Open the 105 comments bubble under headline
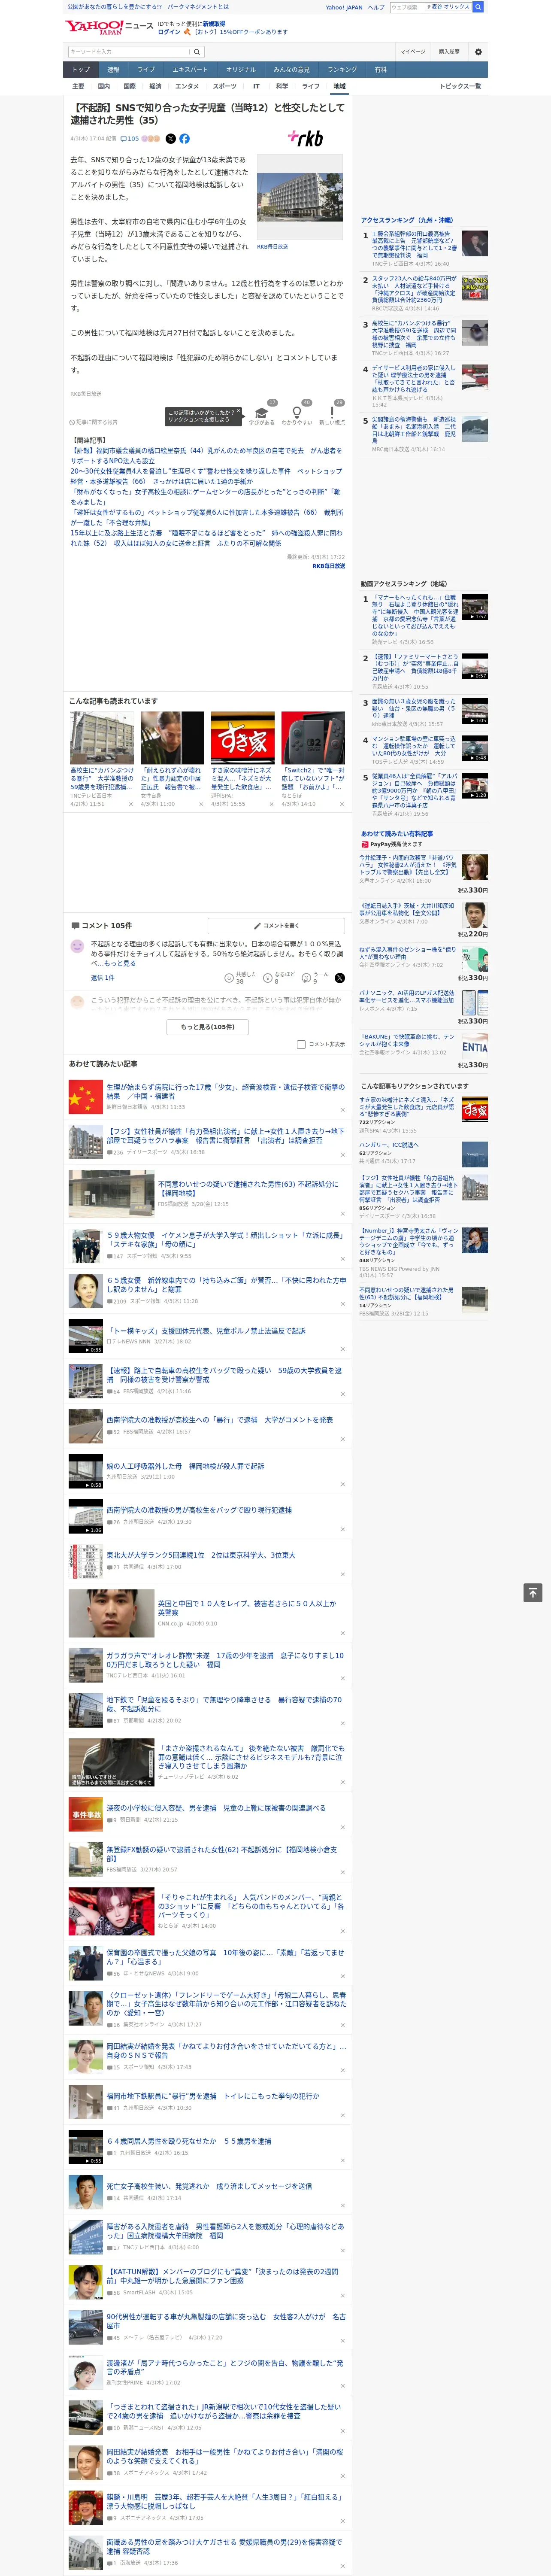Image resolution: width=551 pixels, height=2576 pixels. [130, 139]
